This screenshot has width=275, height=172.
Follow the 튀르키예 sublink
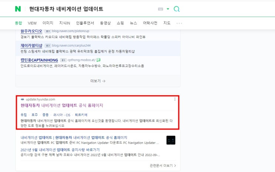tap(81, 115)
